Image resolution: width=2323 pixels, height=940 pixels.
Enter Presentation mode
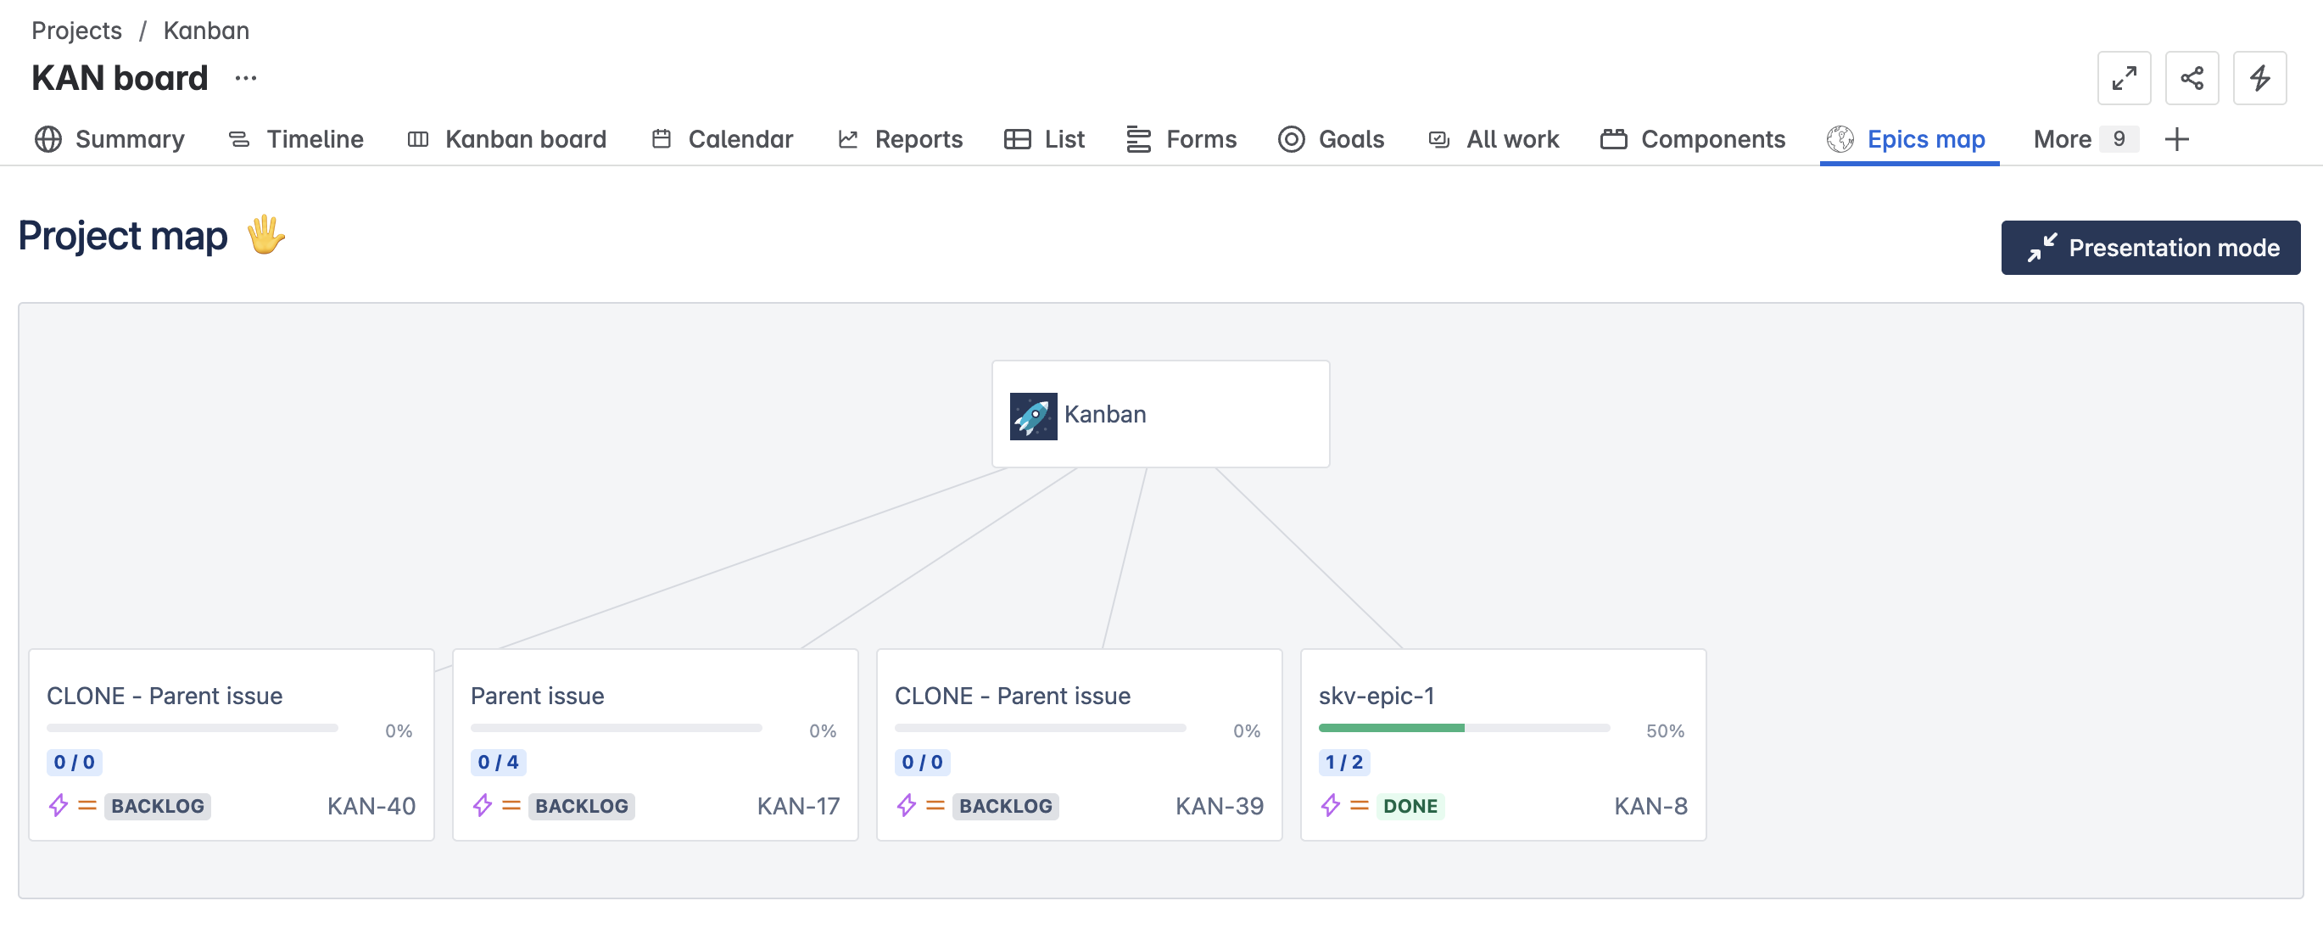coord(2150,248)
